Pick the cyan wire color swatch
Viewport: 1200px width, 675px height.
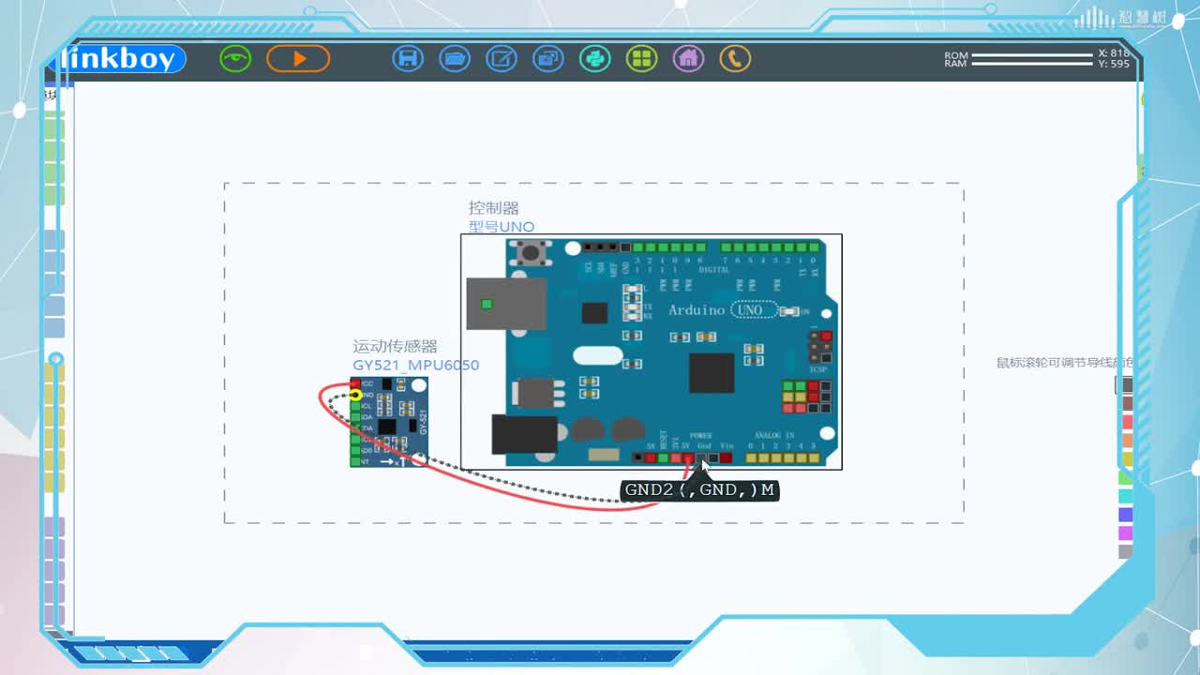click(x=1126, y=496)
